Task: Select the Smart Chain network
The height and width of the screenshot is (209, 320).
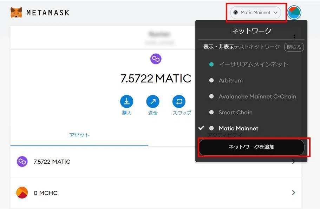Action: click(235, 113)
